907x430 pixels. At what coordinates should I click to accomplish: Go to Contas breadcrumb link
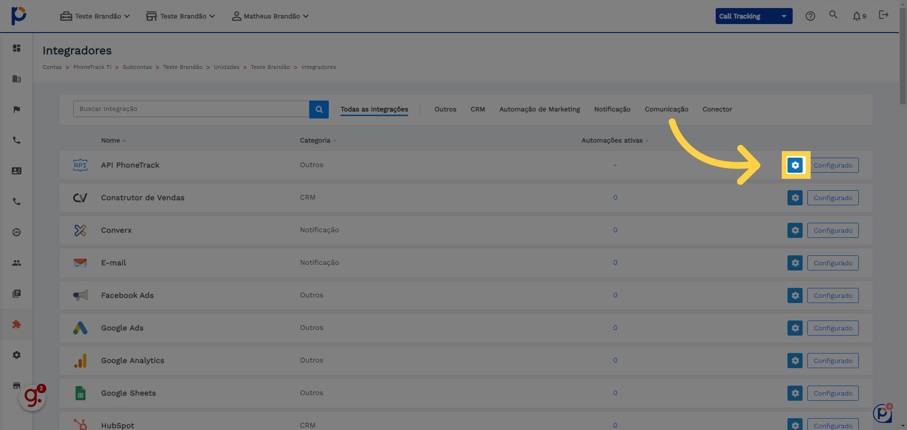(52, 67)
